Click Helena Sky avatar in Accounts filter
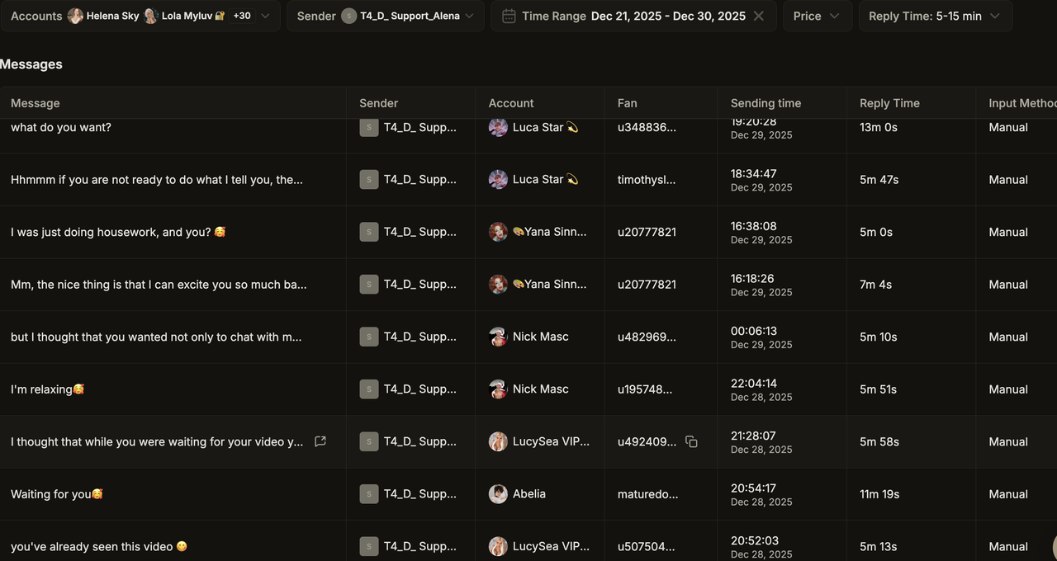This screenshot has height=561, width=1057. click(75, 16)
